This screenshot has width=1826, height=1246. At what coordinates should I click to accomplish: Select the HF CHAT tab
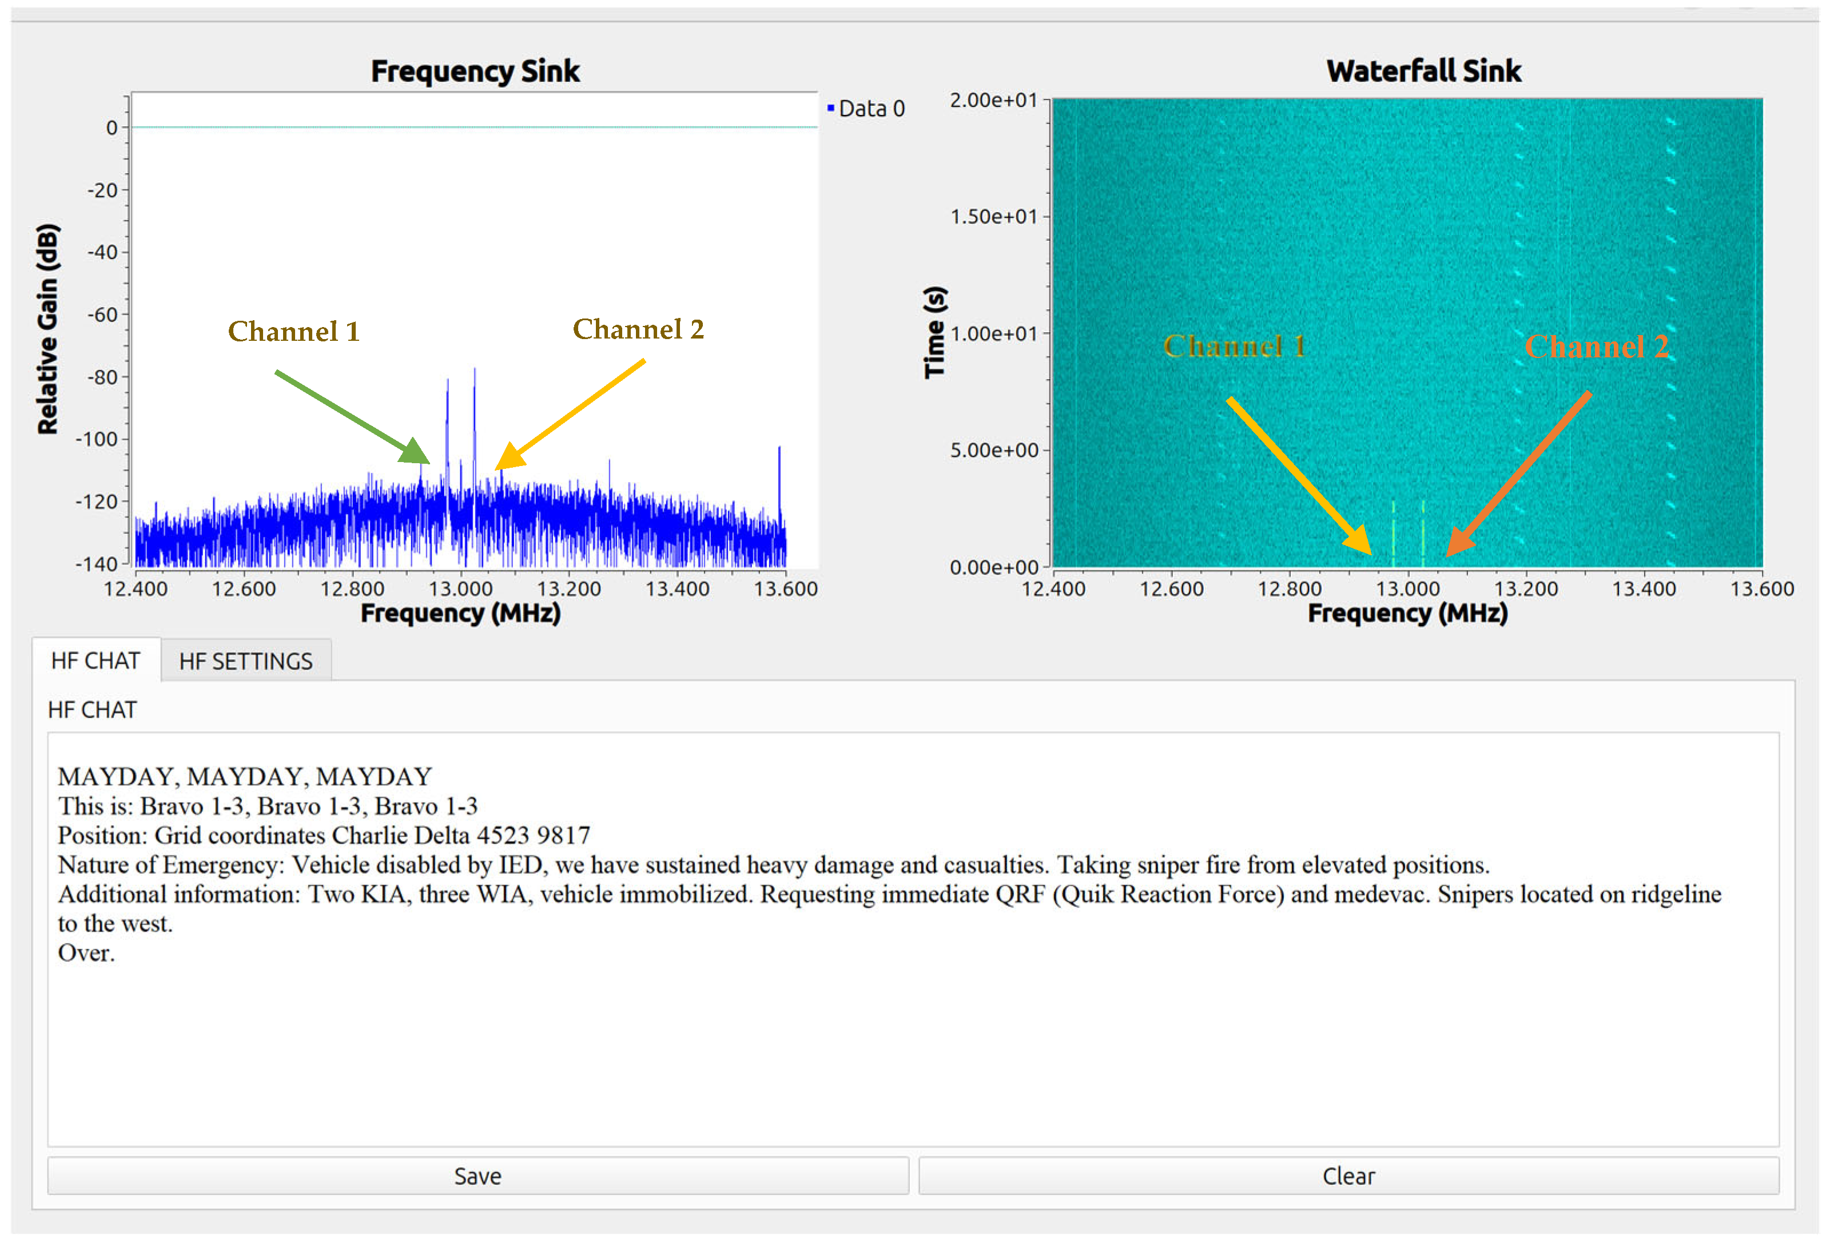(x=95, y=660)
